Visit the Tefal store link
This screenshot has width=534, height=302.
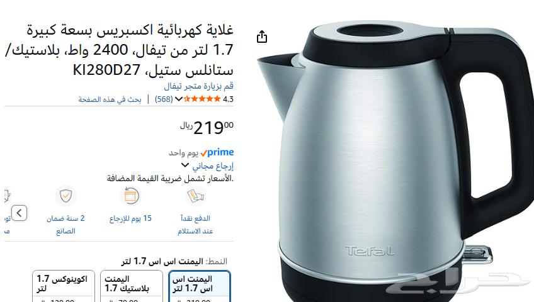pos(198,86)
